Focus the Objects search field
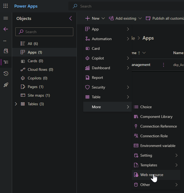This screenshot has width=184, height=193. (x=44, y=32)
